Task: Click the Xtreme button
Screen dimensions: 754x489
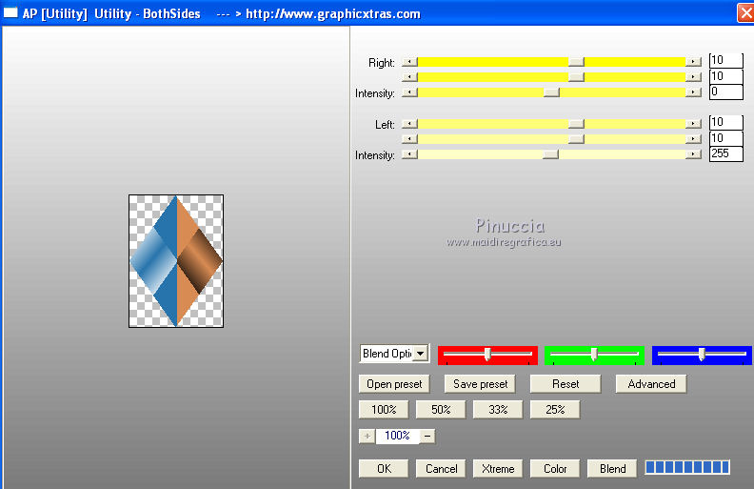Action: [x=498, y=469]
